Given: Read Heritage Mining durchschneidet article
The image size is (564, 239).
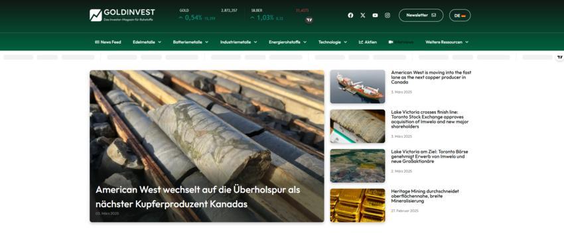Looking at the screenshot, I should [425, 196].
